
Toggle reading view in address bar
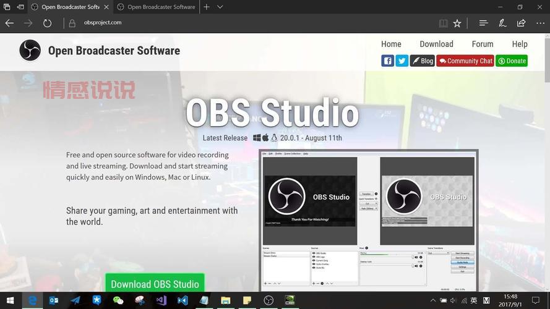tap(443, 23)
